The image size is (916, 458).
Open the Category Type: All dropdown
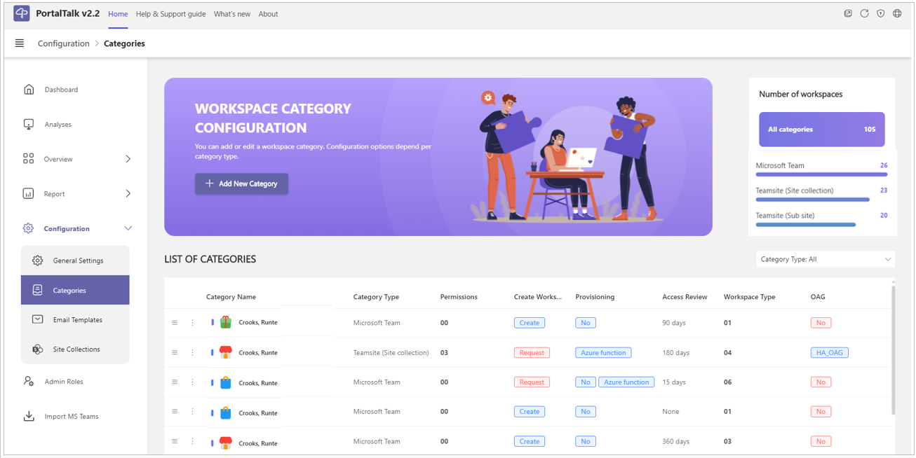(x=826, y=259)
